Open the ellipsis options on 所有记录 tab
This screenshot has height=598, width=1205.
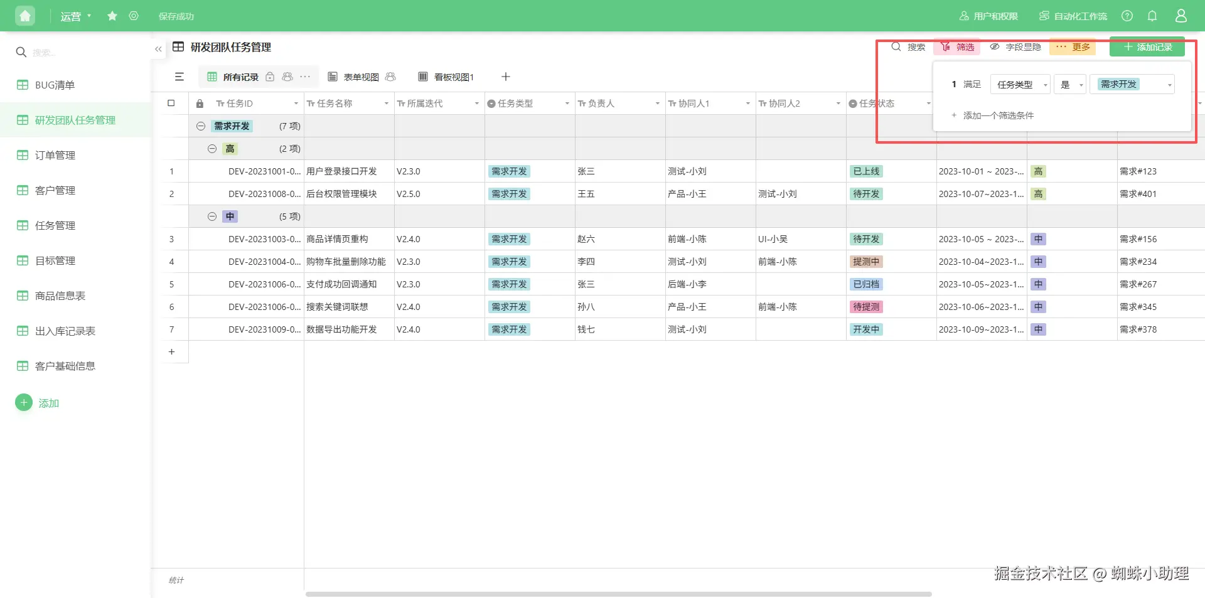click(x=305, y=77)
